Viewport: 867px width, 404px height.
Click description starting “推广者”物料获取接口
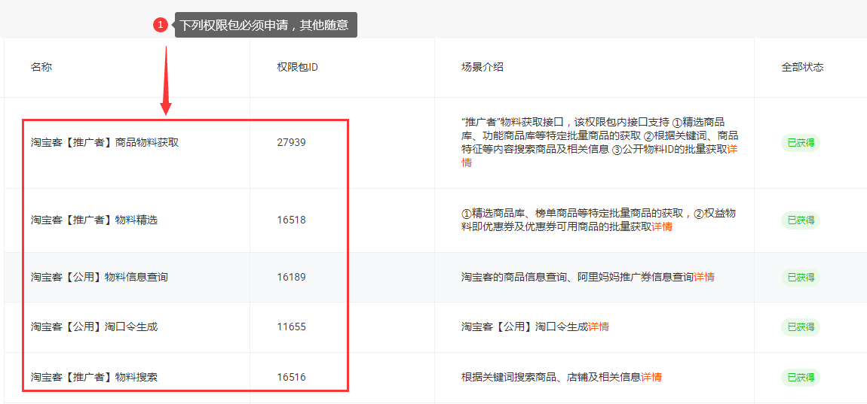point(600,142)
